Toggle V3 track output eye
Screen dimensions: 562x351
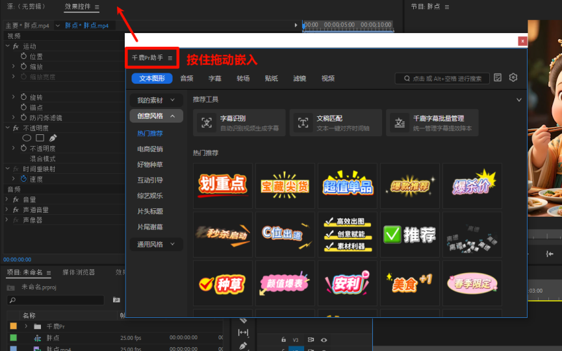pos(324,340)
